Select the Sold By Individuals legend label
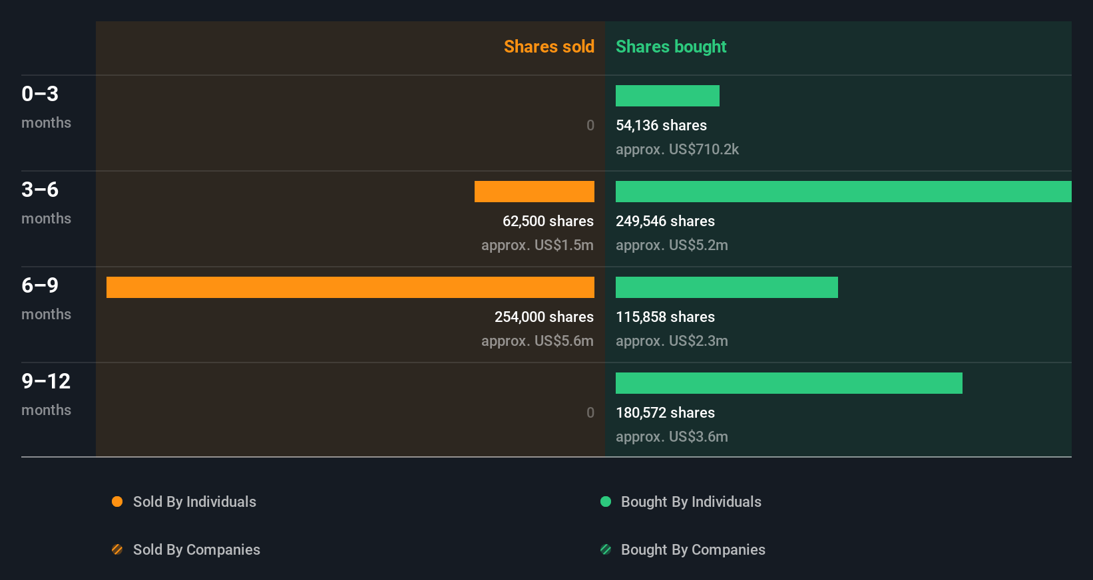The width and height of the screenshot is (1093, 580). [194, 502]
